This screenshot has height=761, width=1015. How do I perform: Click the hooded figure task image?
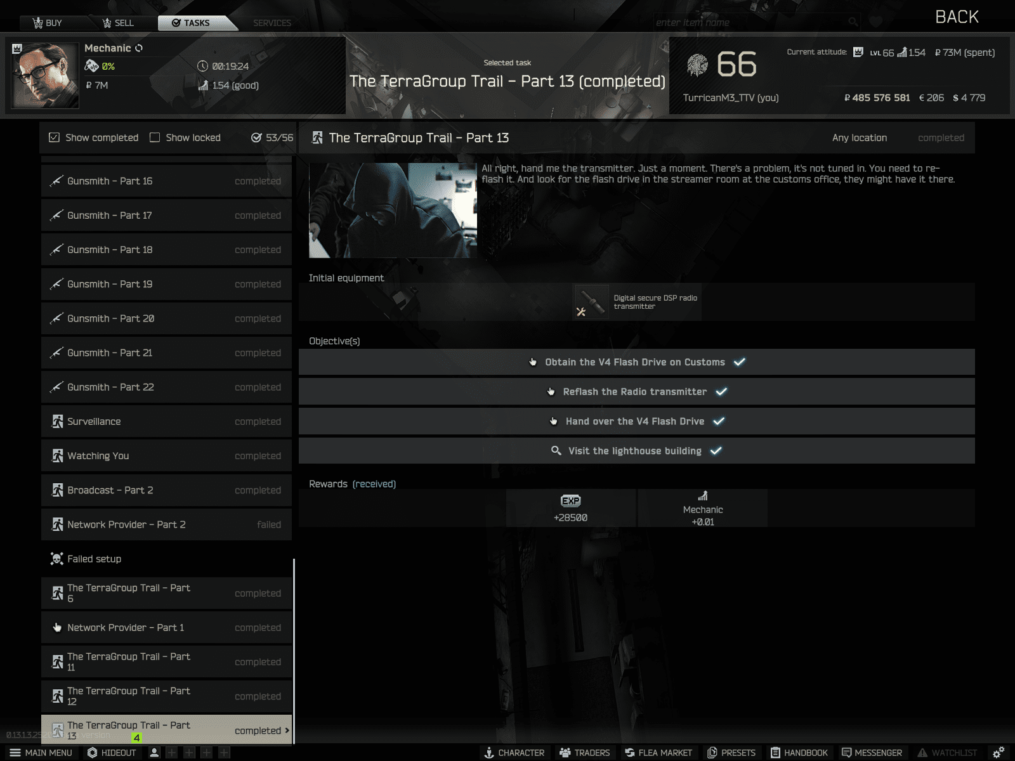[393, 211]
